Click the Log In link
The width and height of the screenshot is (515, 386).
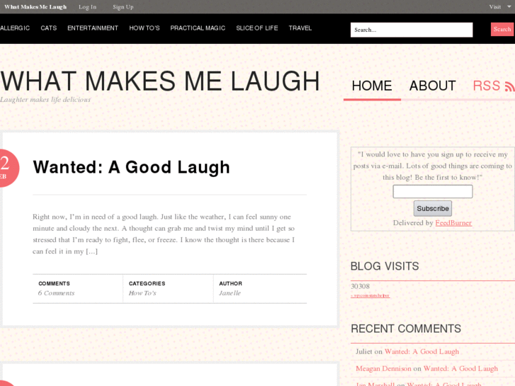pyautogui.click(x=87, y=7)
